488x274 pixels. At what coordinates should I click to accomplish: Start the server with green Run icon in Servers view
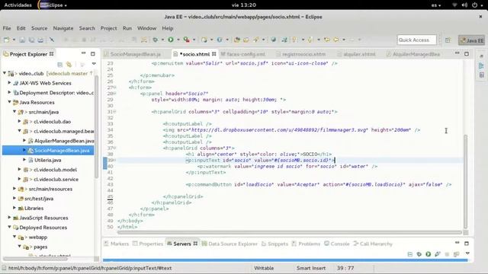[x=429, y=254]
